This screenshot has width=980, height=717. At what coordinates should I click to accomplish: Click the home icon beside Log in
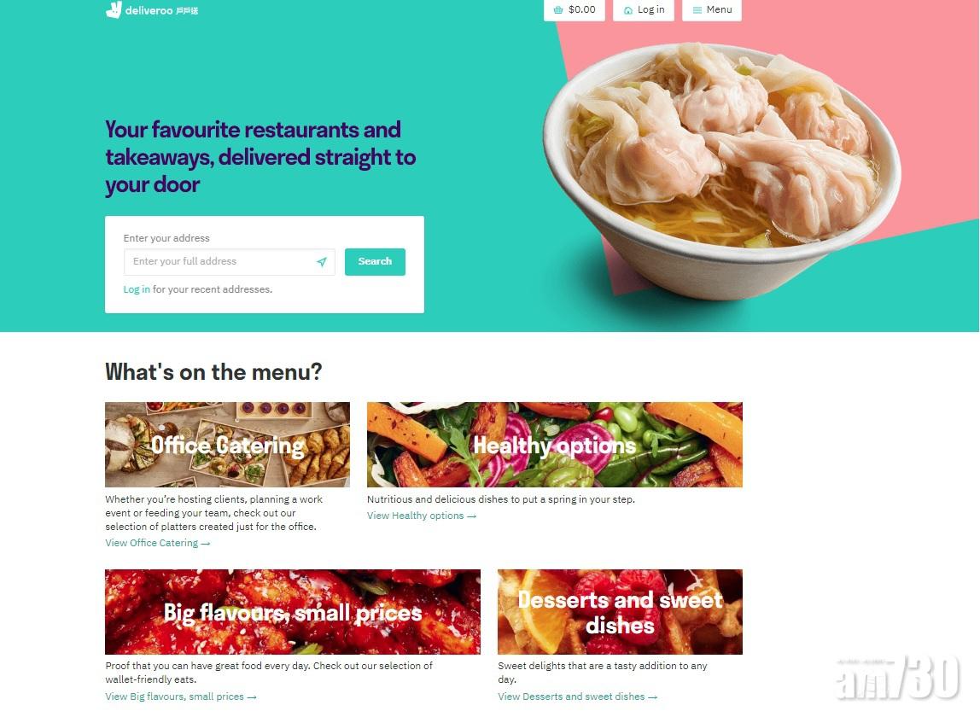click(x=628, y=10)
